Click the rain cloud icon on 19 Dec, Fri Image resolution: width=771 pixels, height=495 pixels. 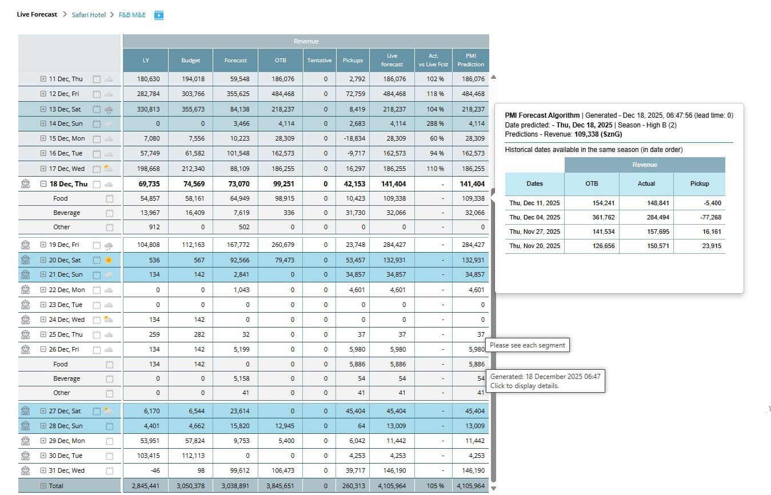[x=109, y=245]
